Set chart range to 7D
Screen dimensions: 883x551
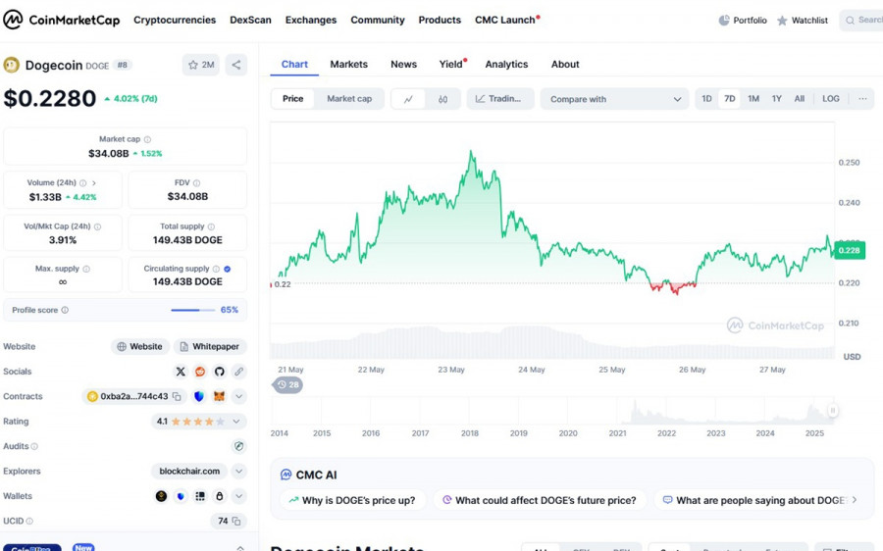coord(729,99)
